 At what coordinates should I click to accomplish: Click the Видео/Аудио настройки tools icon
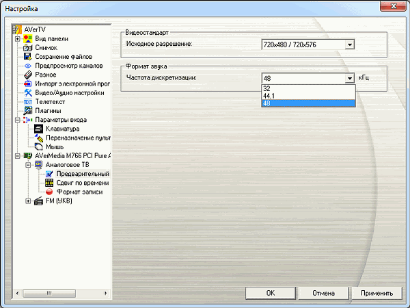pyautogui.click(x=28, y=92)
